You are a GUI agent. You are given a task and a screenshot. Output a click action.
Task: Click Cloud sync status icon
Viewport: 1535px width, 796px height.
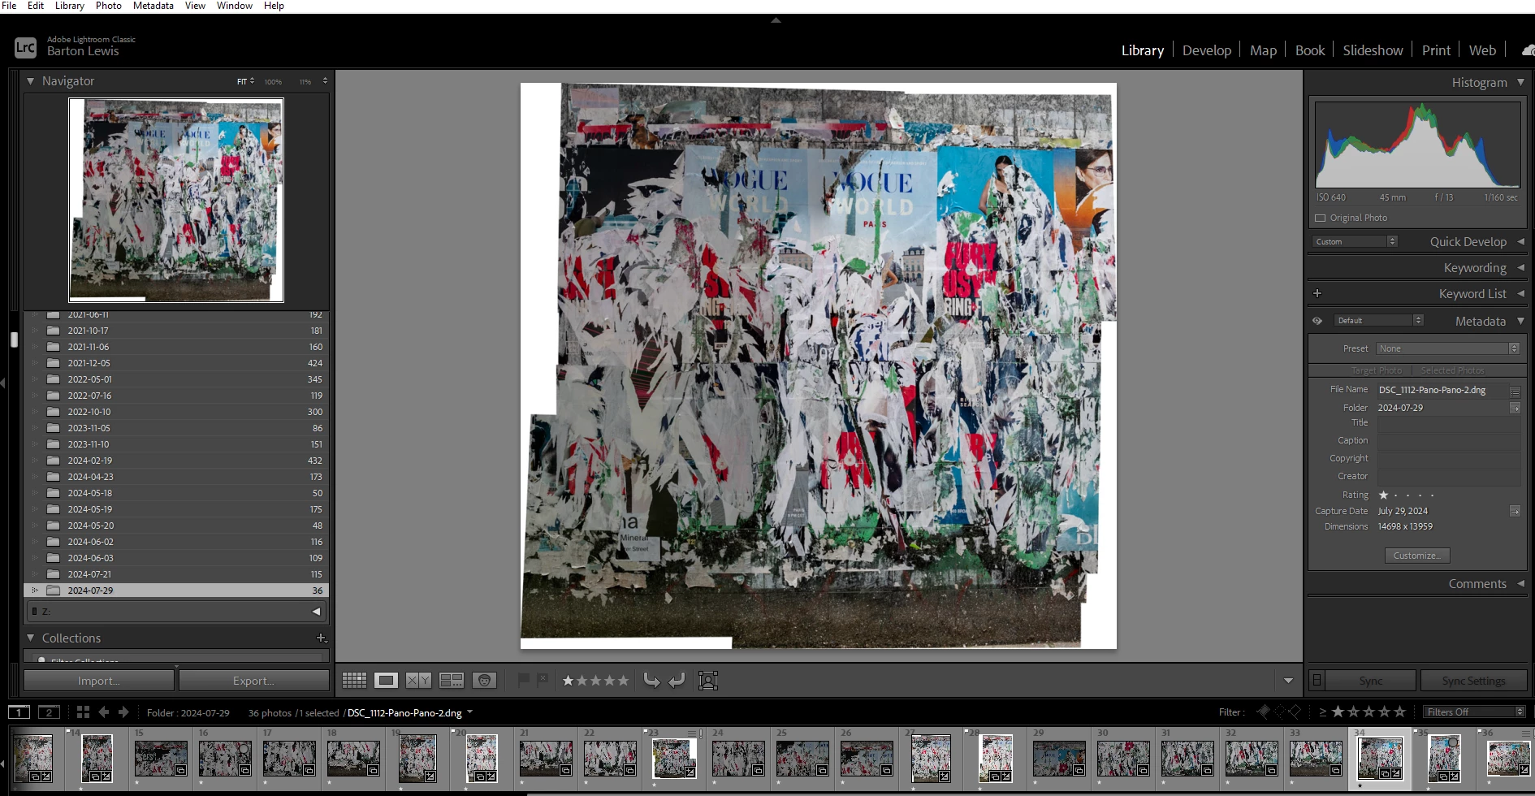[x=1528, y=50]
